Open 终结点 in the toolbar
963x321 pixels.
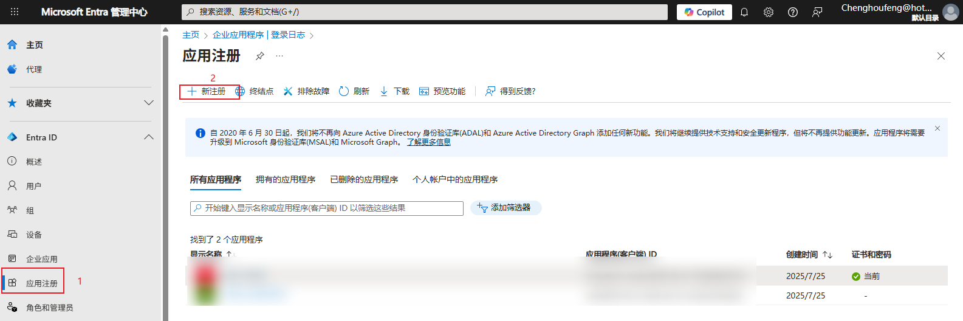pos(255,91)
